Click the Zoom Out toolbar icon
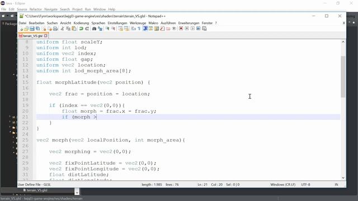 [113, 28]
